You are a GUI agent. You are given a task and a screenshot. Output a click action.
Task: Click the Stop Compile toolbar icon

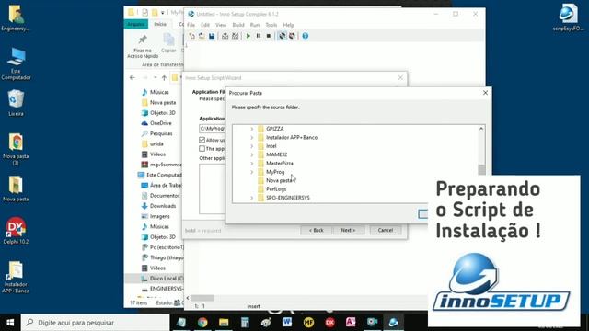236,36
